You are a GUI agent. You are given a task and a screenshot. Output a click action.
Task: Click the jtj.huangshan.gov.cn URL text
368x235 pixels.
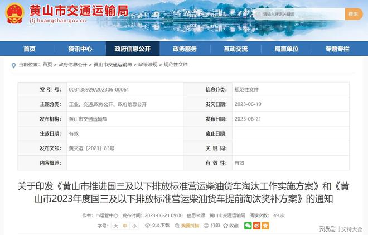point(58,21)
